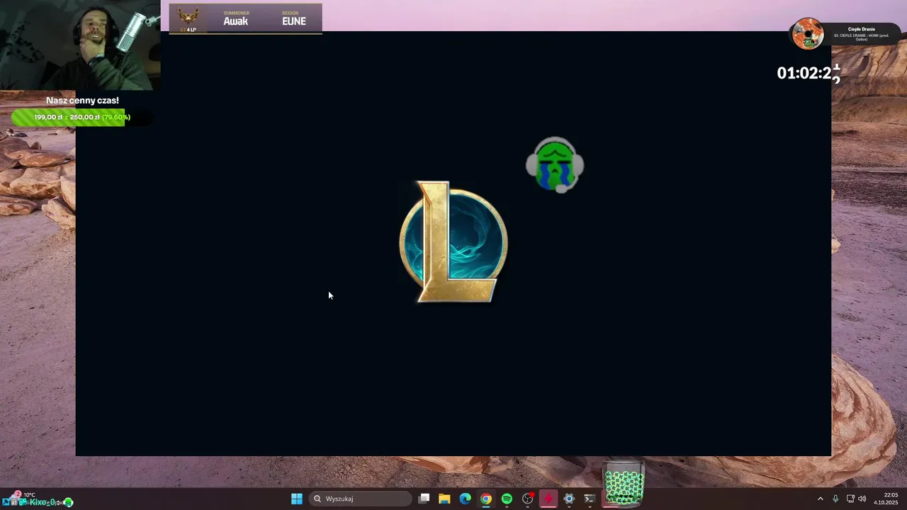Open the network status tray icon
The width and height of the screenshot is (907, 510).
tap(850, 499)
